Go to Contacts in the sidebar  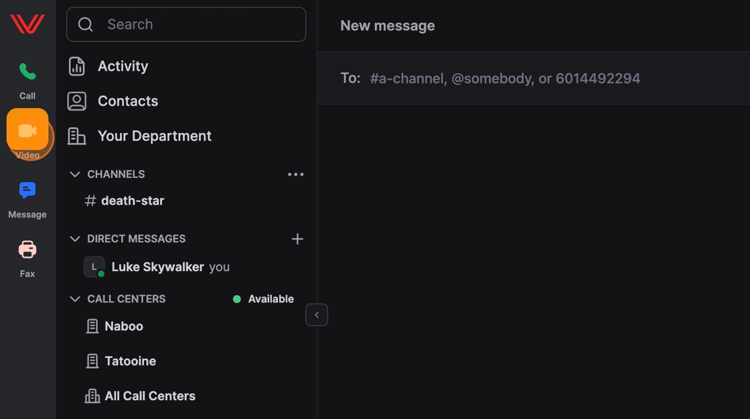pyautogui.click(x=127, y=101)
